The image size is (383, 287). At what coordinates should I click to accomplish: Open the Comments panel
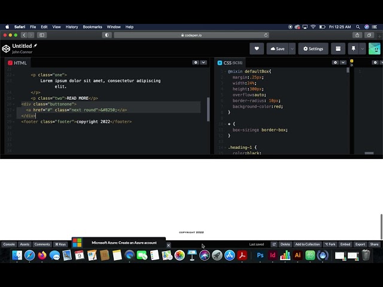42,244
